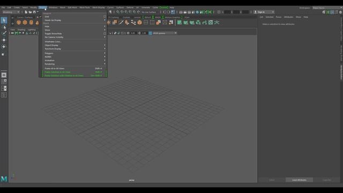Click the viewport exposure value field
Screen dimensions: 343x193
[x=133, y=33]
